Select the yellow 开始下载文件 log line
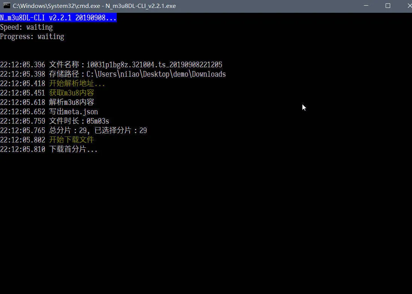 point(72,139)
